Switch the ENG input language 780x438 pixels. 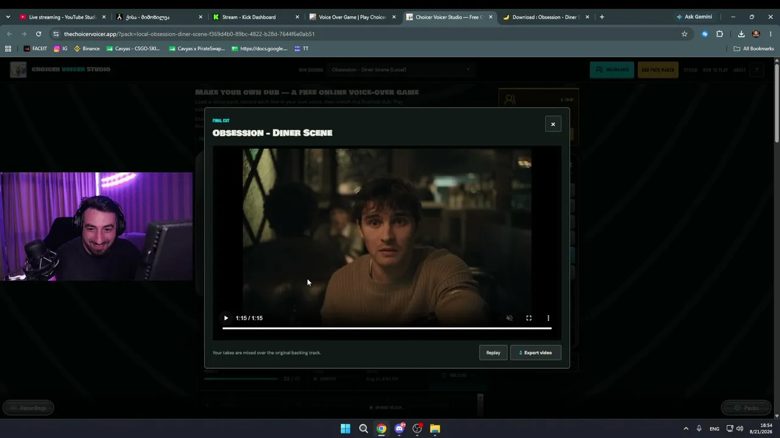[715, 429]
